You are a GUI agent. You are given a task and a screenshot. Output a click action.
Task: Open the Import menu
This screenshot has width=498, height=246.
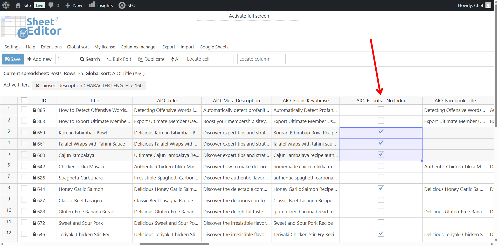tap(187, 47)
